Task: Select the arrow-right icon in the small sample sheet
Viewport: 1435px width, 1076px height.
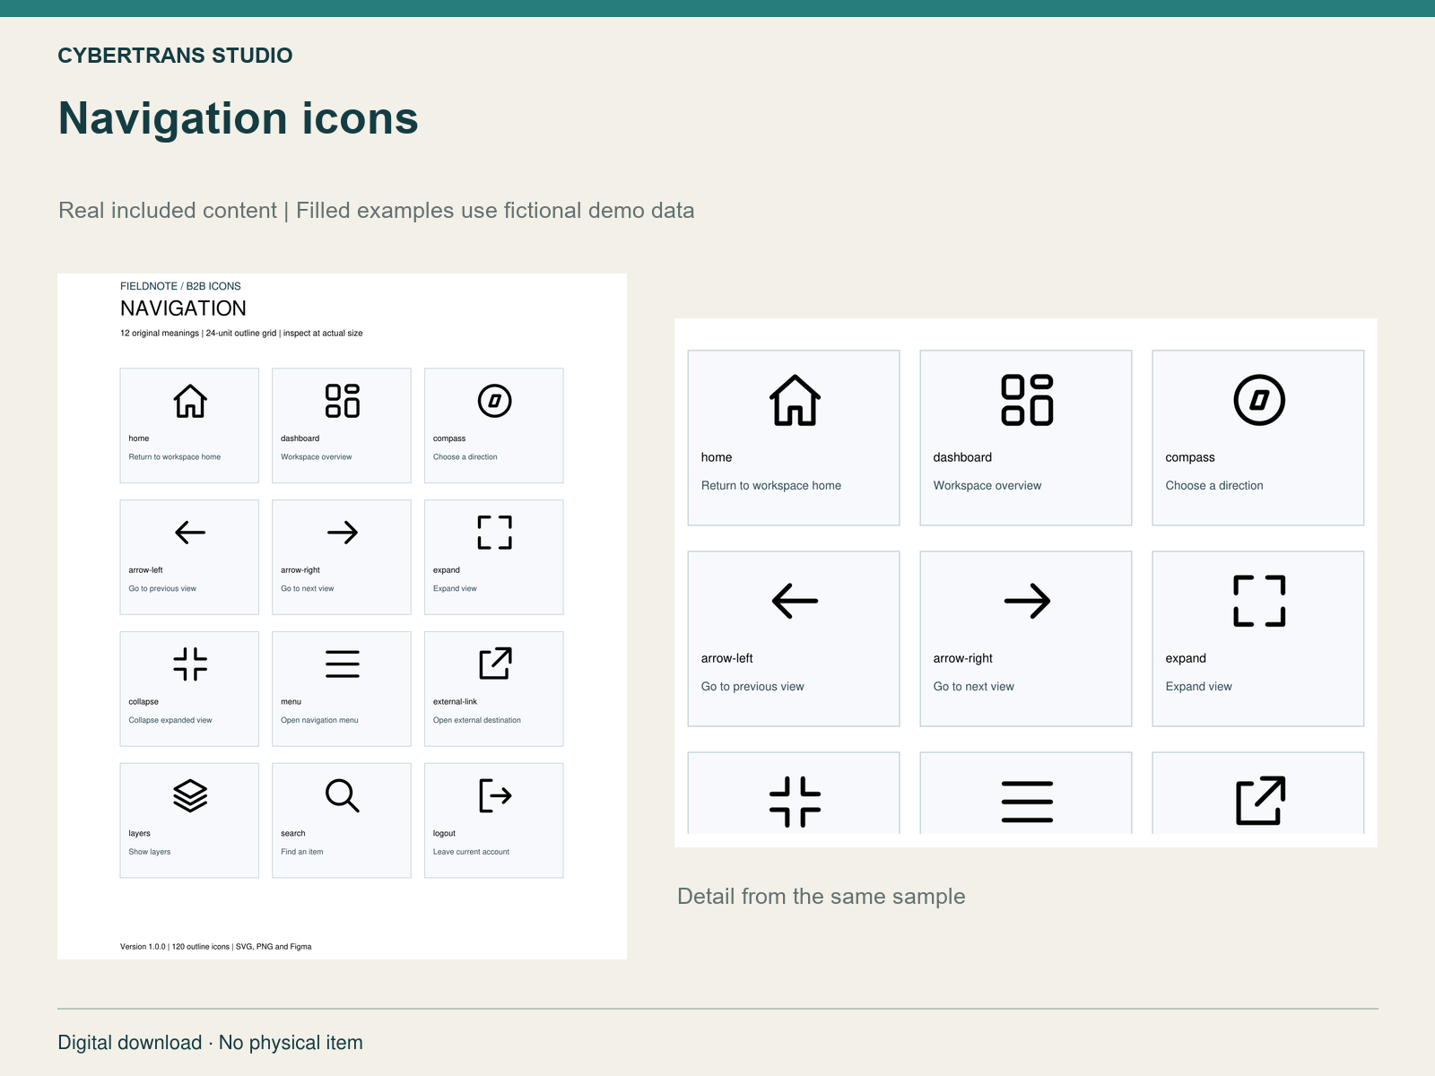Action: pyautogui.click(x=343, y=533)
